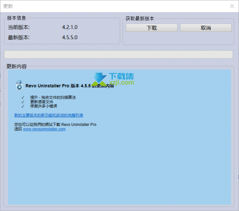
Task: Click the 更新内容 group title
Action: tap(16, 66)
